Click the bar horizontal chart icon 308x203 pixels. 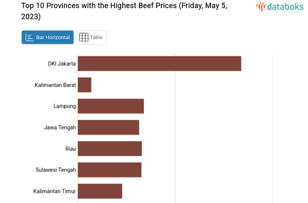click(x=30, y=37)
